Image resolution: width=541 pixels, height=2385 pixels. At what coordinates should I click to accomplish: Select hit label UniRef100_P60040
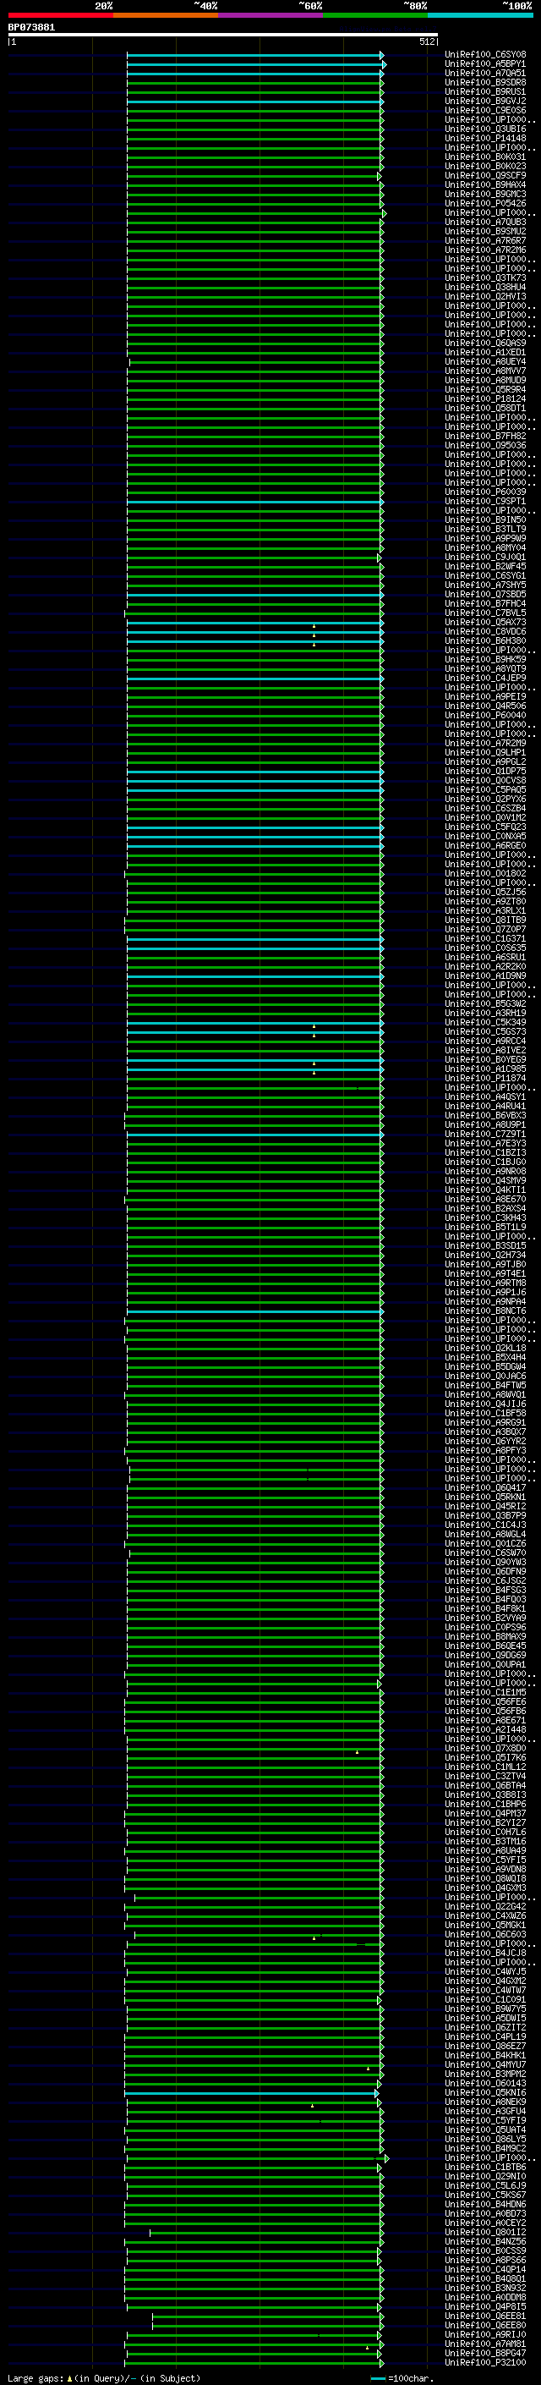[485, 715]
